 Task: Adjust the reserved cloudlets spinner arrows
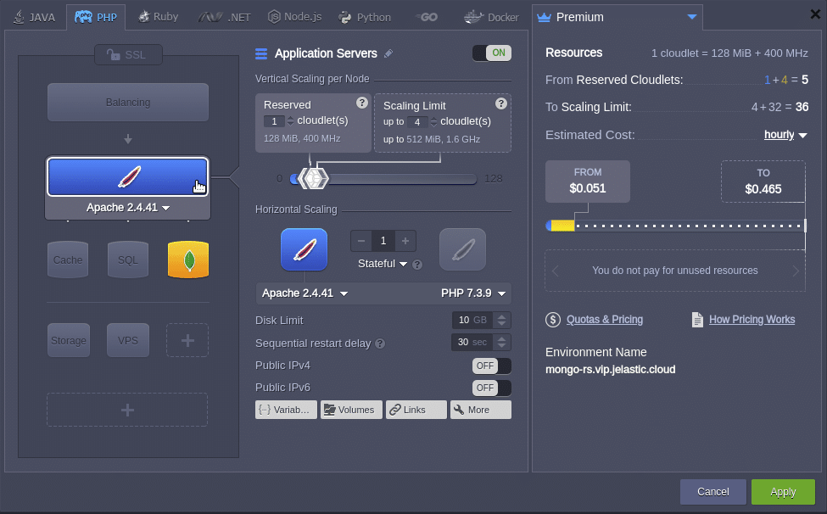(x=290, y=121)
